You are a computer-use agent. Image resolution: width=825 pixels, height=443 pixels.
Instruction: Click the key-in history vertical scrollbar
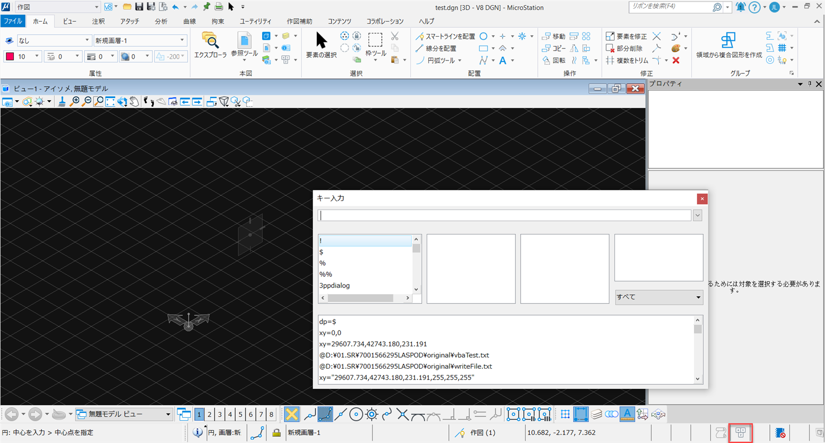point(698,349)
